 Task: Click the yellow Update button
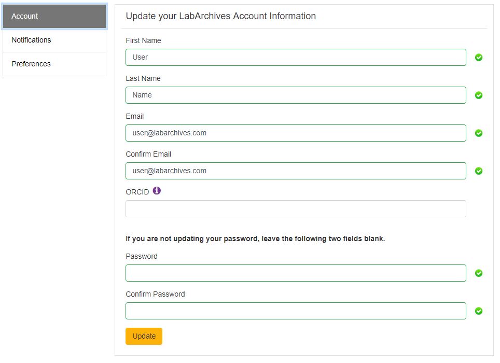coord(144,336)
